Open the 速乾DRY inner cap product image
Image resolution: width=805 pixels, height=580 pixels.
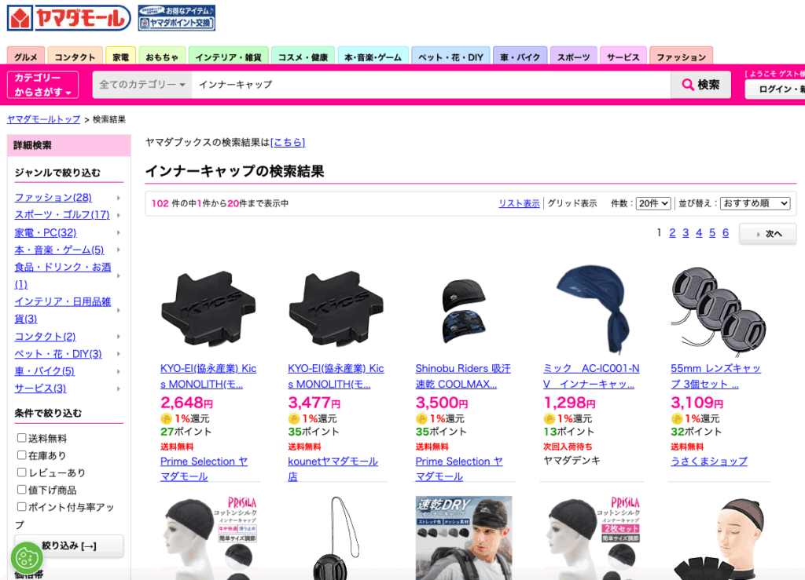[x=464, y=538]
